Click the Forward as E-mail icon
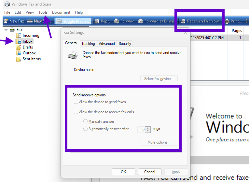The image size is (249, 182). click(x=141, y=21)
